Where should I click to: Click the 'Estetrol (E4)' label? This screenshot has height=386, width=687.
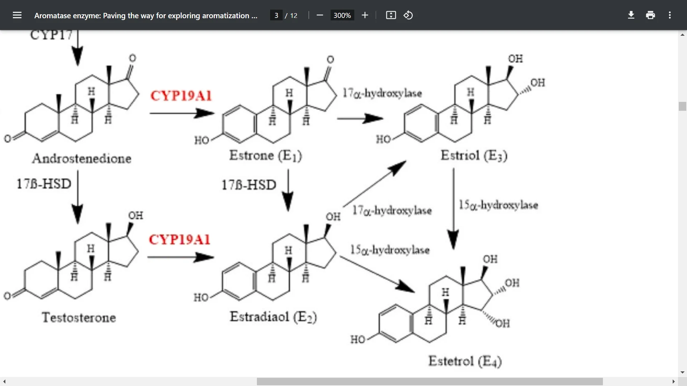click(465, 361)
